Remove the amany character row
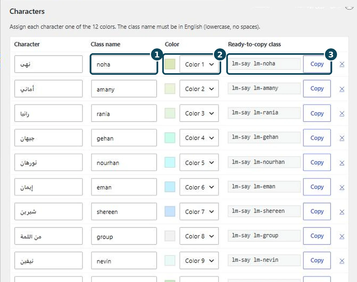This screenshot has height=282, width=357. coord(342,89)
